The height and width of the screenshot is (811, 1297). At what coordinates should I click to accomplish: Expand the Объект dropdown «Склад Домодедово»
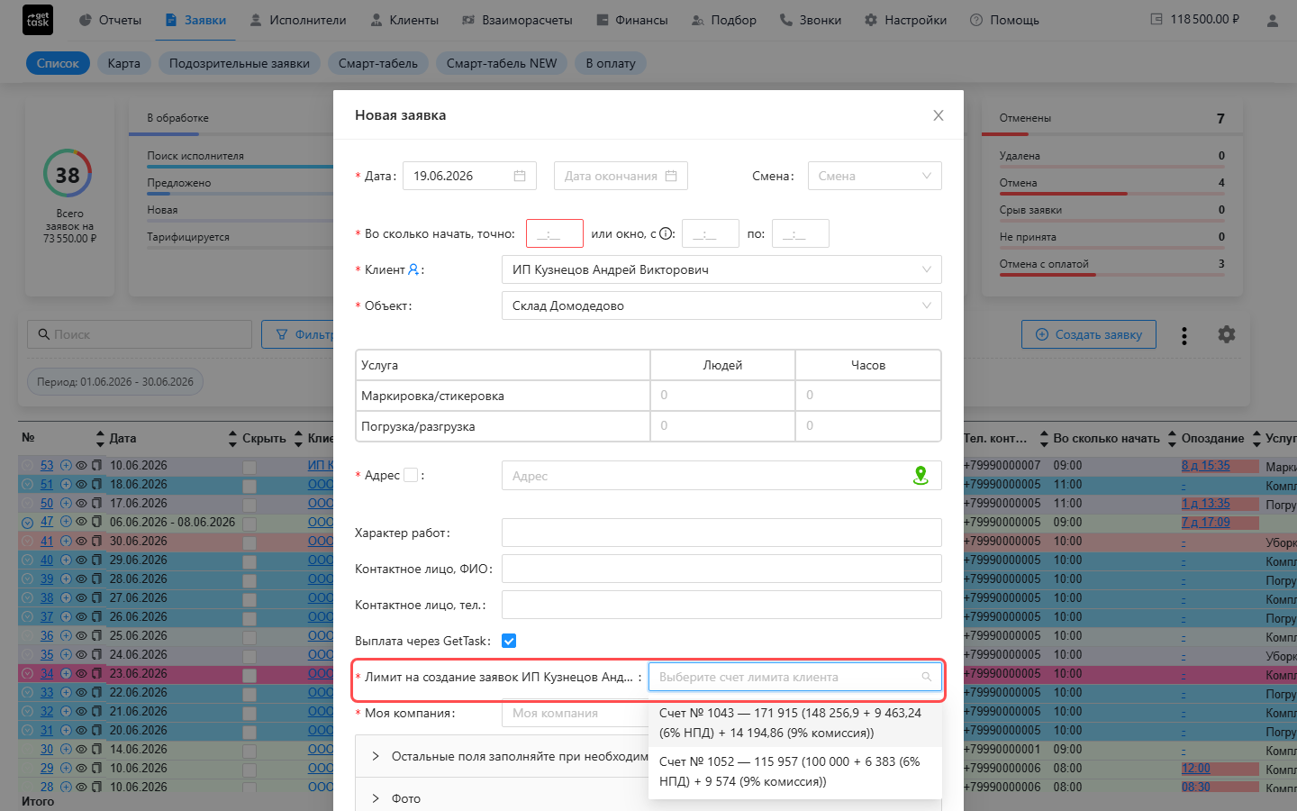tap(721, 305)
